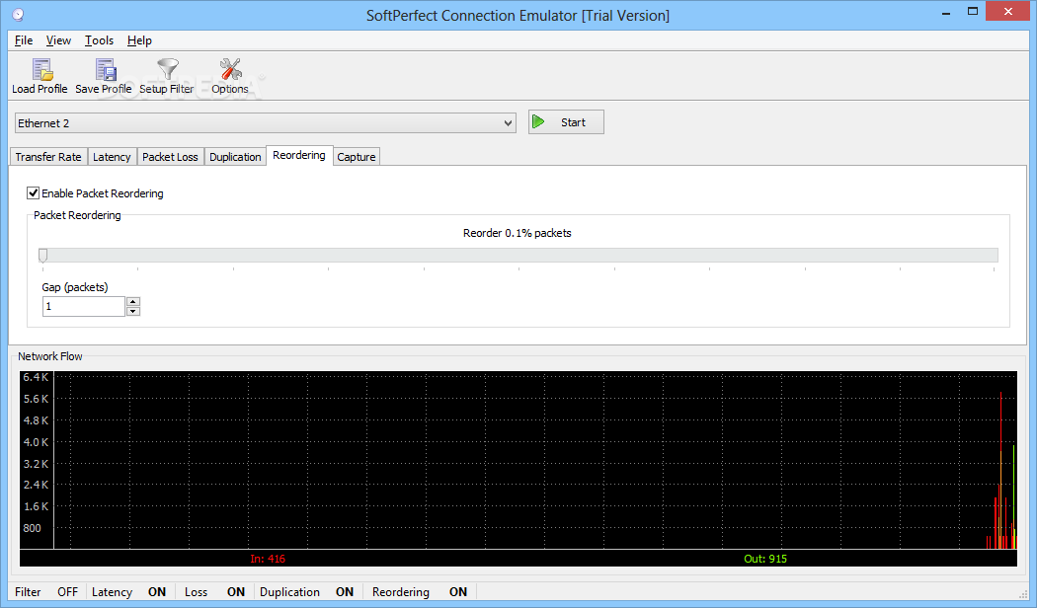This screenshot has width=1037, height=608.
Task: Maximize the Connection Emulator window
Action: 972,13
